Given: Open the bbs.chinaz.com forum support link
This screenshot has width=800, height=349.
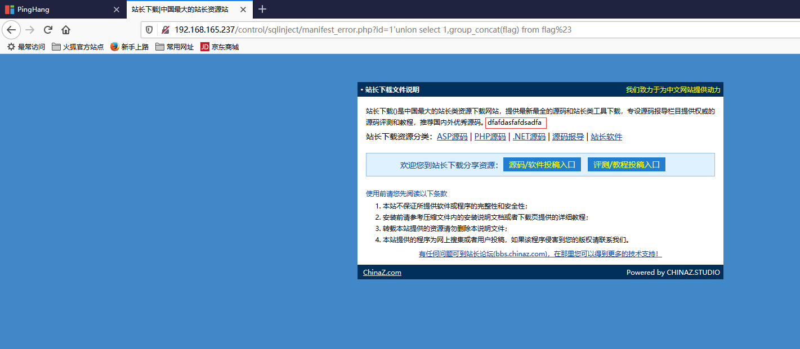Looking at the screenshot, I should pyautogui.click(x=540, y=254).
